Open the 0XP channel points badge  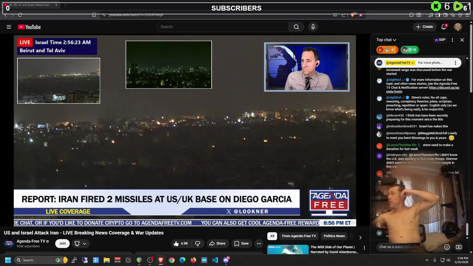[x=440, y=40]
